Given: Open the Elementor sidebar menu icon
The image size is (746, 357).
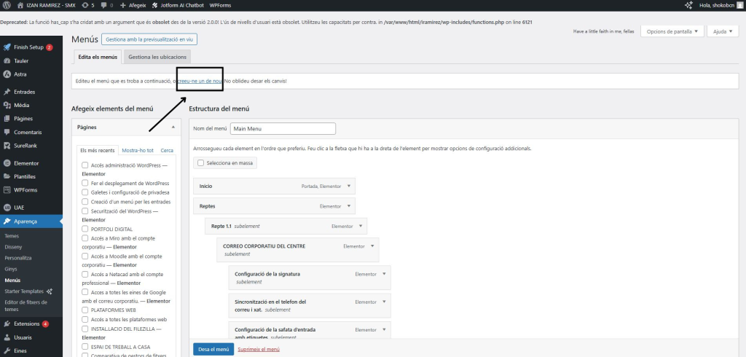Looking at the screenshot, I should [7, 163].
